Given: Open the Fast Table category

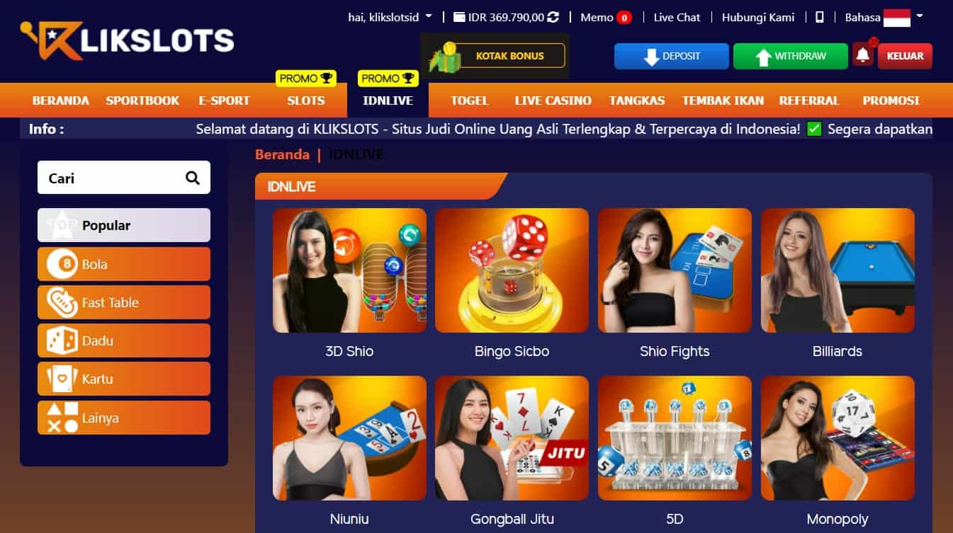Looking at the screenshot, I should [124, 302].
